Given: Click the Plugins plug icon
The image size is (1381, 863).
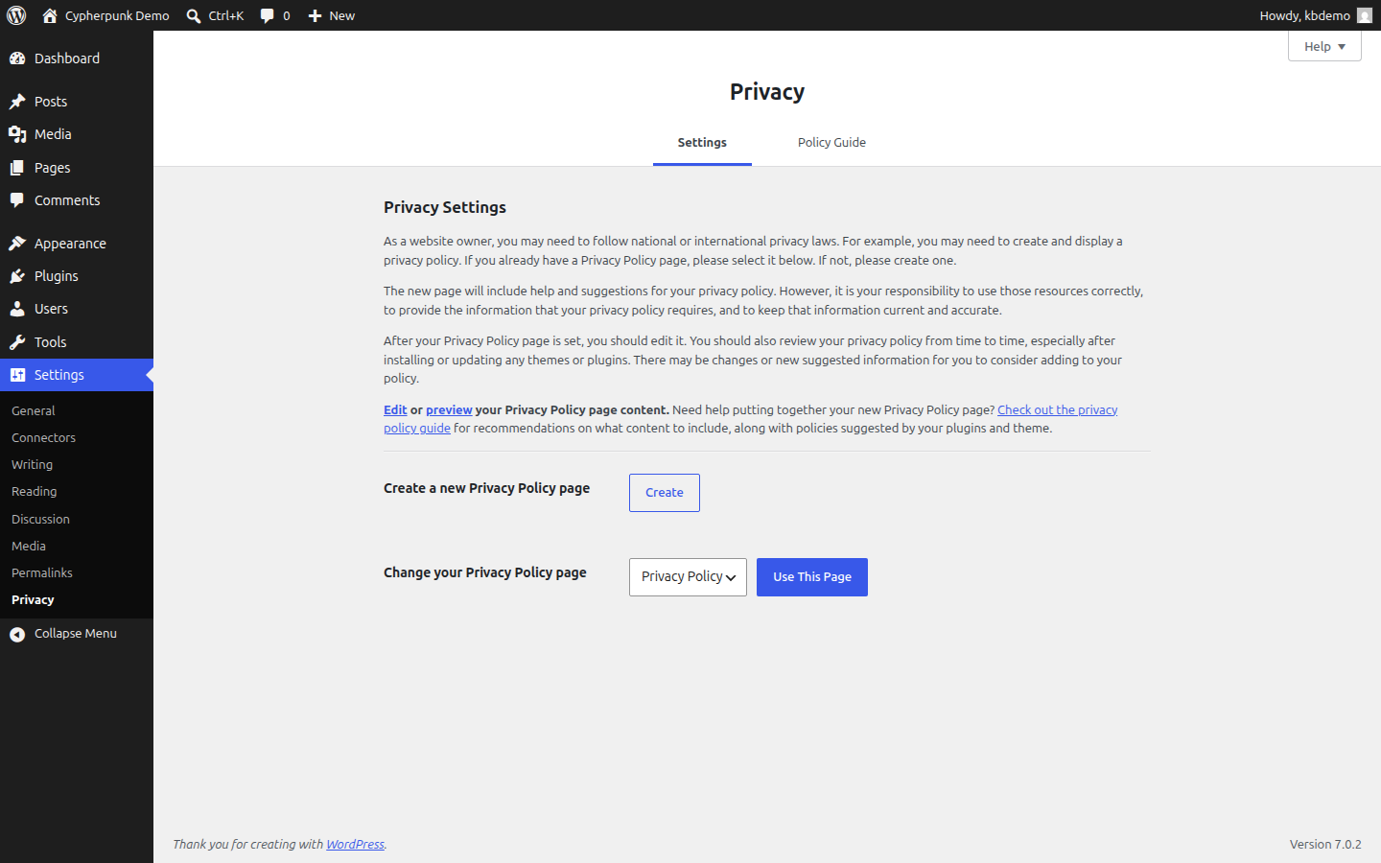Looking at the screenshot, I should (17, 276).
